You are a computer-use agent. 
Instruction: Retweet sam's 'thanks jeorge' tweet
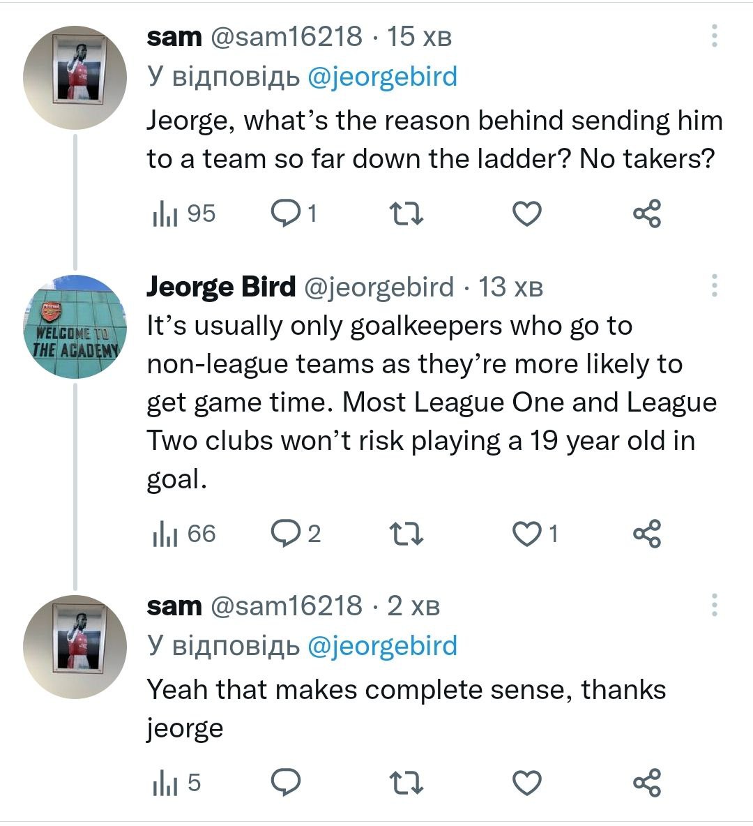pyautogui.click(x=406, y=783)
